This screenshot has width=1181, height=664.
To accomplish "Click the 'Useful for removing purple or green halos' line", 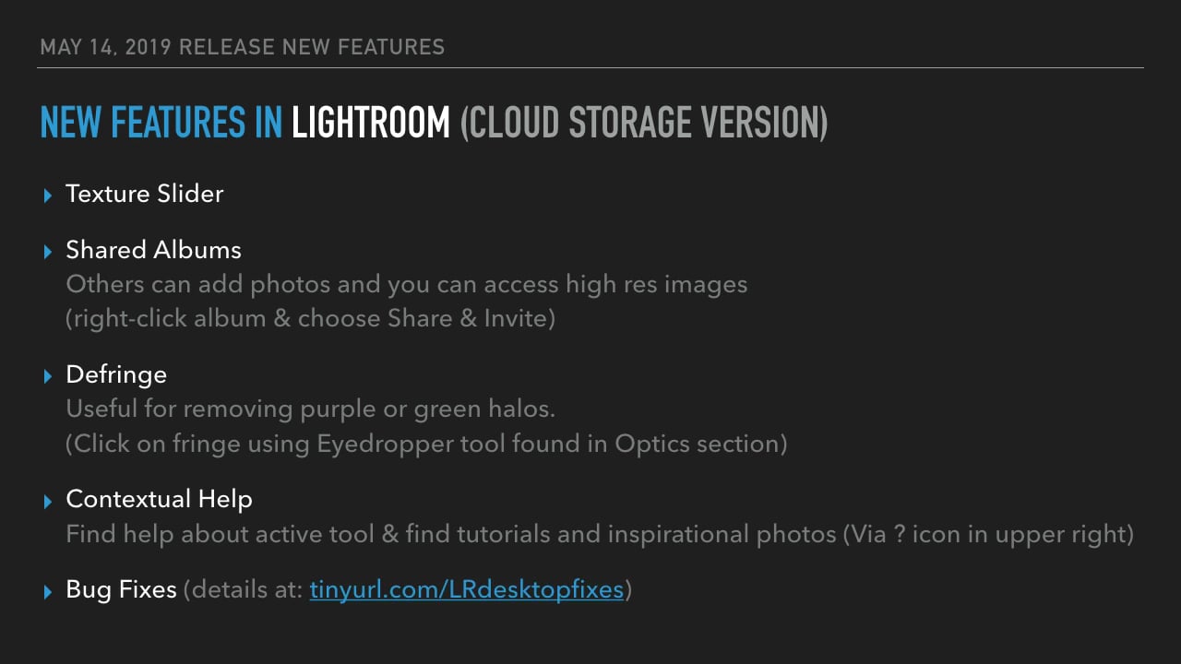I will pyautogui.click(x=310, y=408).
